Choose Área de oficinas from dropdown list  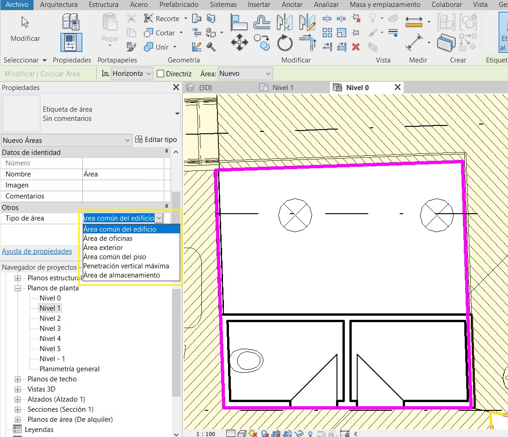[x=108, y=238]
